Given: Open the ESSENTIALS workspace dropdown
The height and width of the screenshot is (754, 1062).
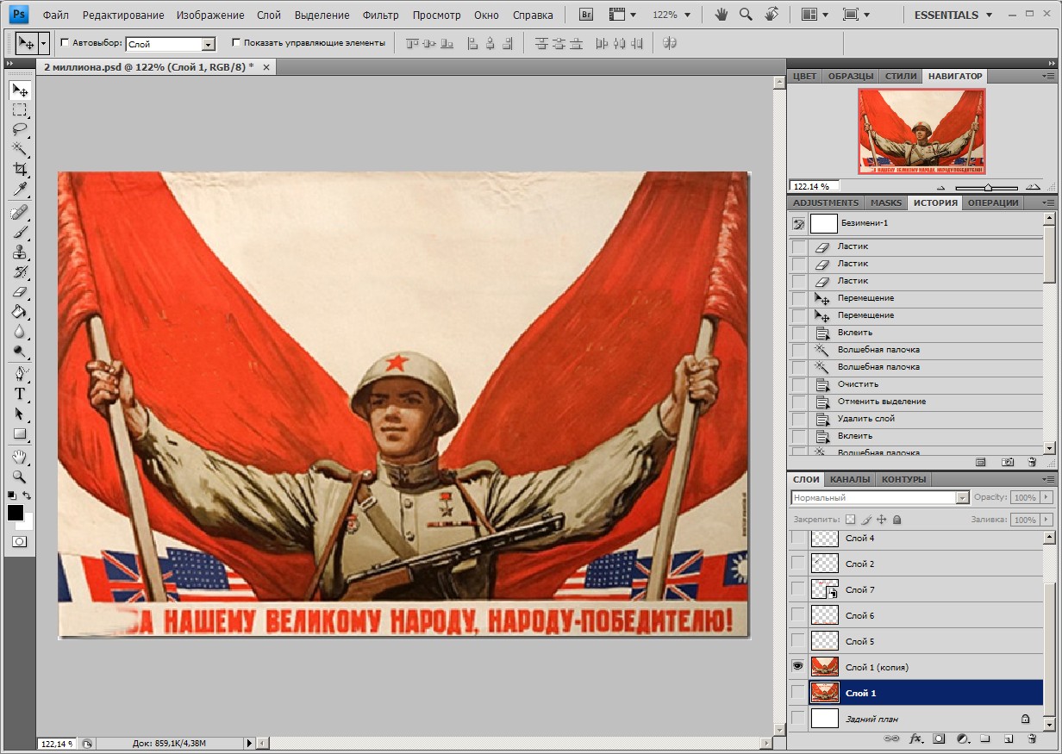Looking at the screenshot, I should click(953, 15).
